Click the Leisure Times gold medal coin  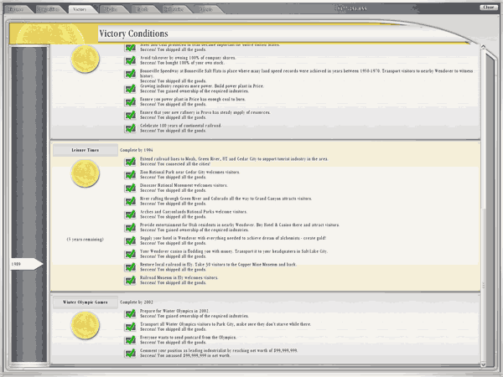click(86, 173)
